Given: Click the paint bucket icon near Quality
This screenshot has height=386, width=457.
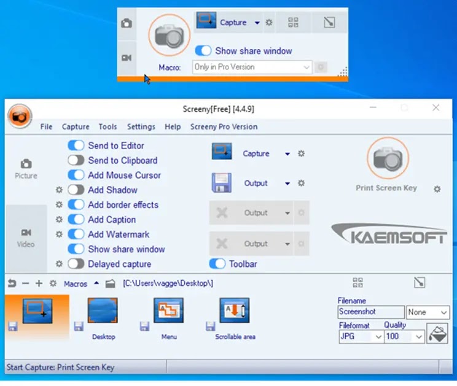Looking at the screenshot, I should [437, 334].
